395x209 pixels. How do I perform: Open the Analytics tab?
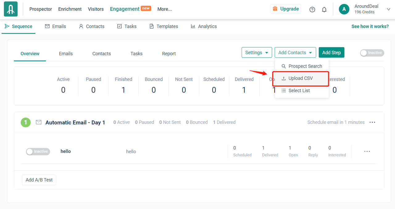tap(204, 27)
